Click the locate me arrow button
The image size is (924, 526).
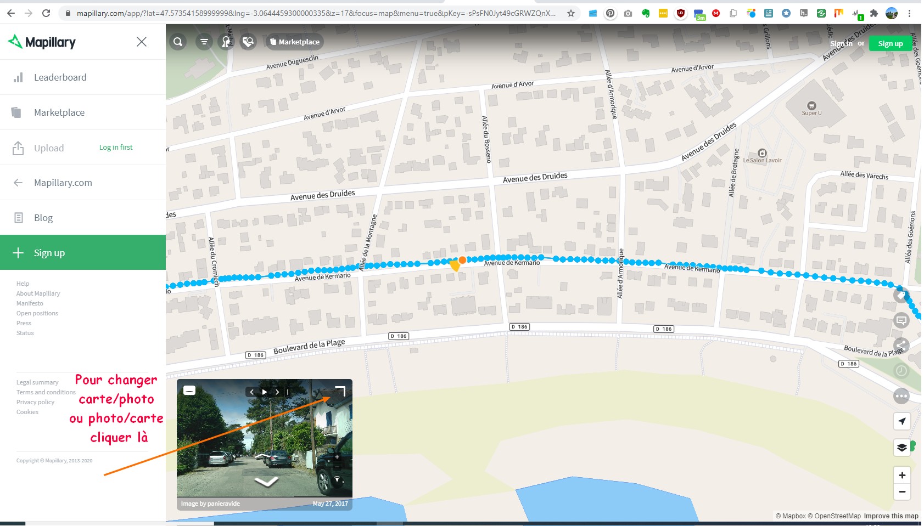coord(901,421)
